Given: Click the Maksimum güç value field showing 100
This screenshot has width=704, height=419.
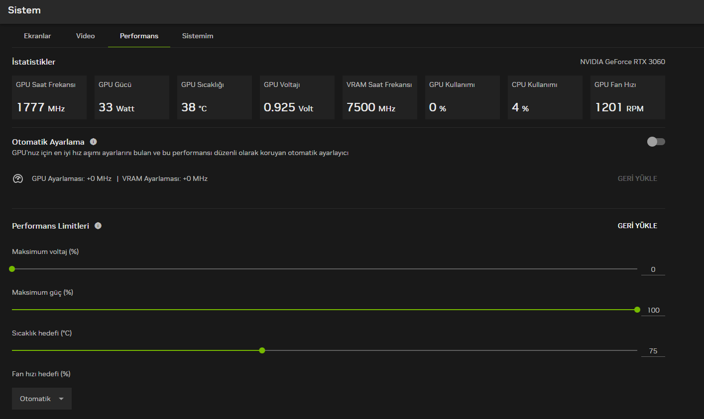Looking at the screenshot, I should 653,310.
